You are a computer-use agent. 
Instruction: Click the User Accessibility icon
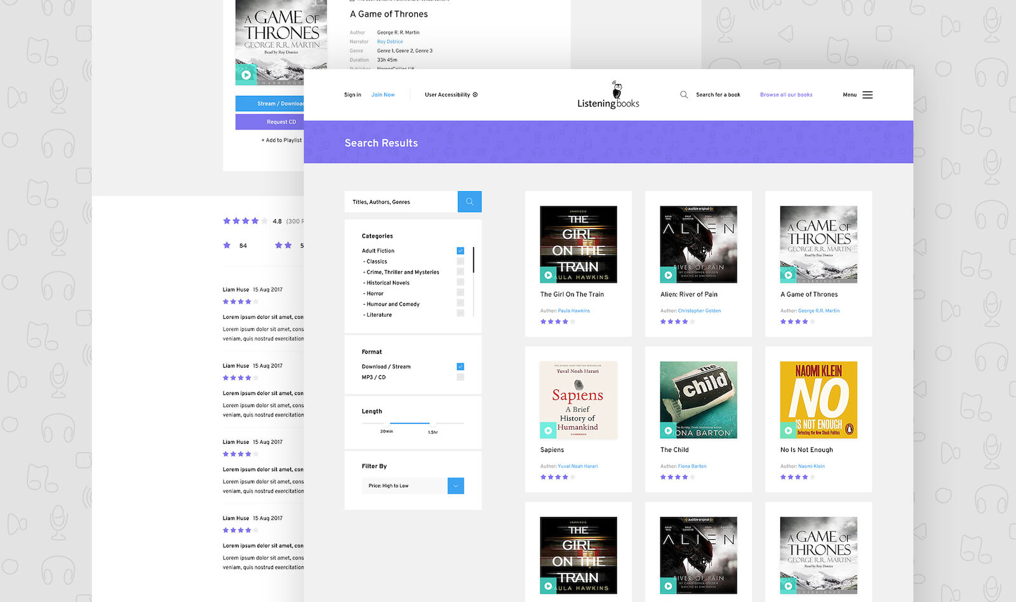coord(475,95)
